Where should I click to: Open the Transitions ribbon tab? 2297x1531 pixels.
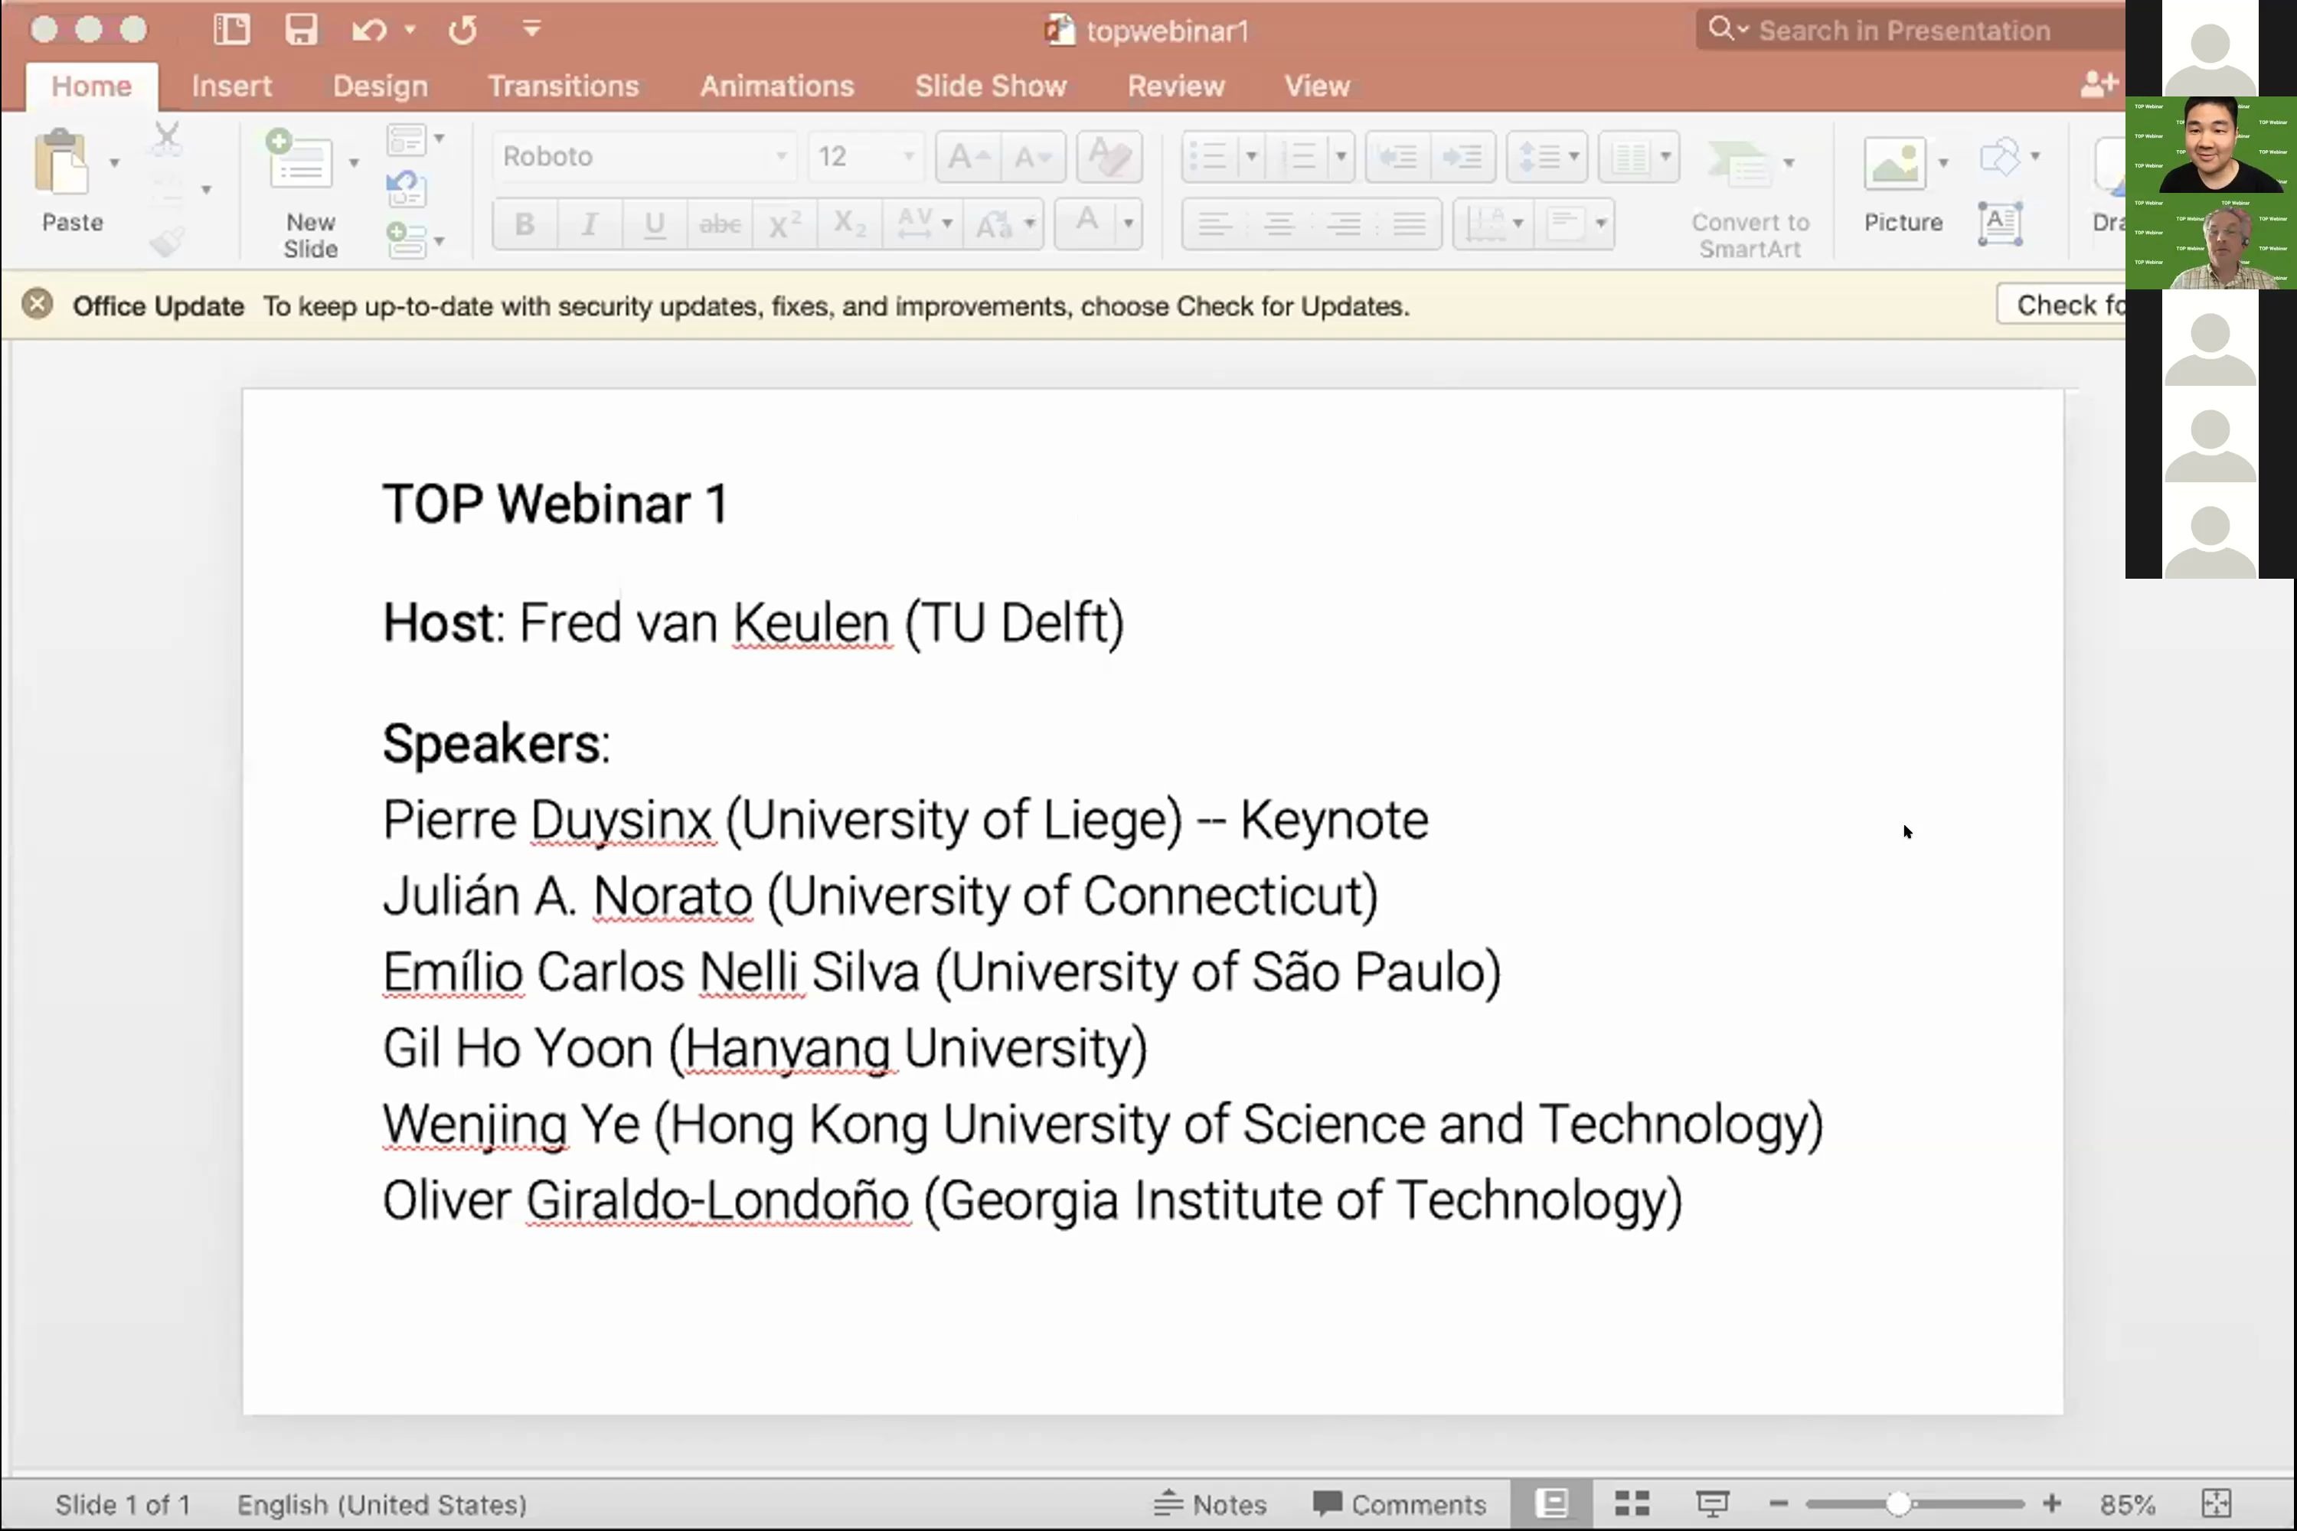[x=564, y=86]
